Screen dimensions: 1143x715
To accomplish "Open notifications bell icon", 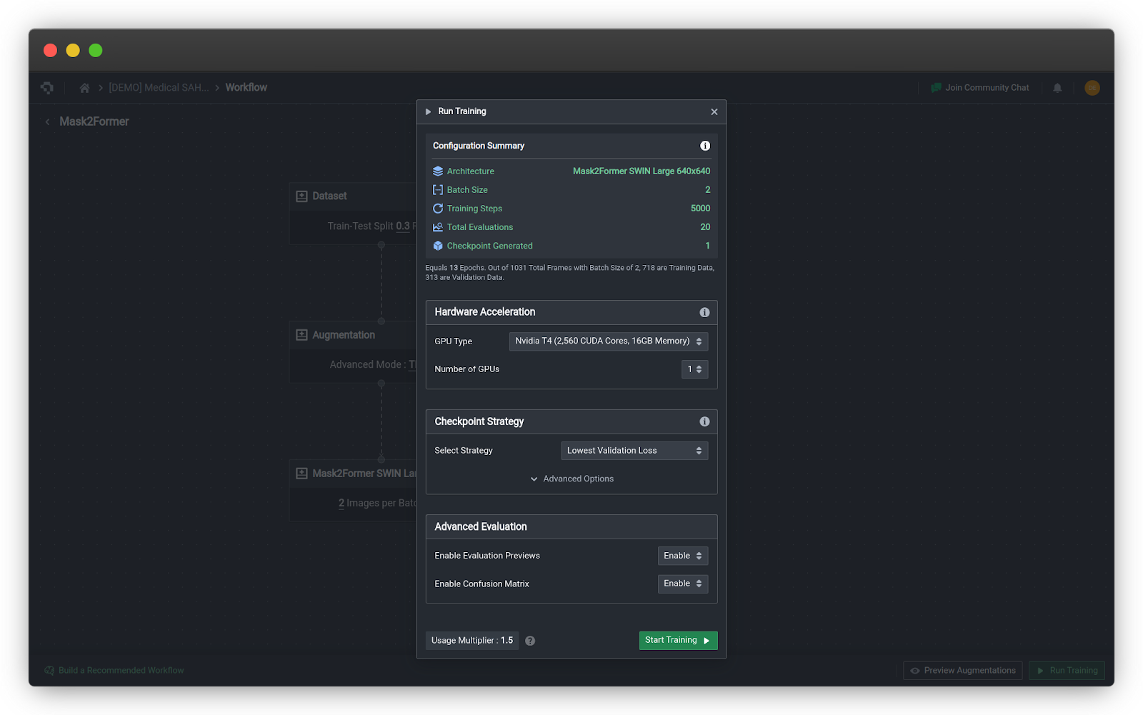I will [1057, 88].
